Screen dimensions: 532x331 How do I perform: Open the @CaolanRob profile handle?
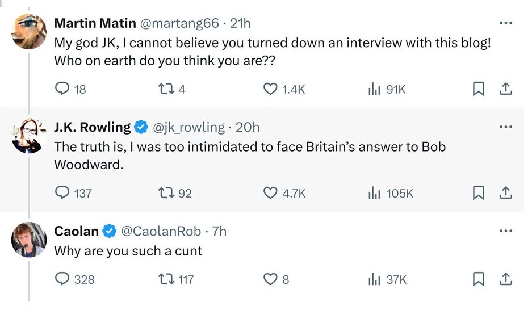point(161,231)
